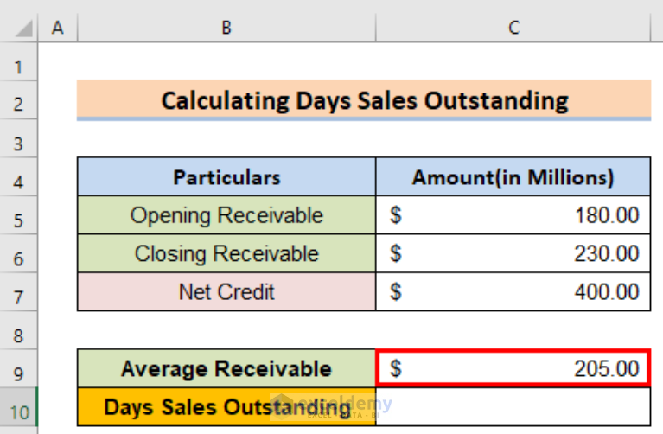Screen dimensions: 663x434
Task: Select the Opening Receivable cell
Action: coord(226,215)
